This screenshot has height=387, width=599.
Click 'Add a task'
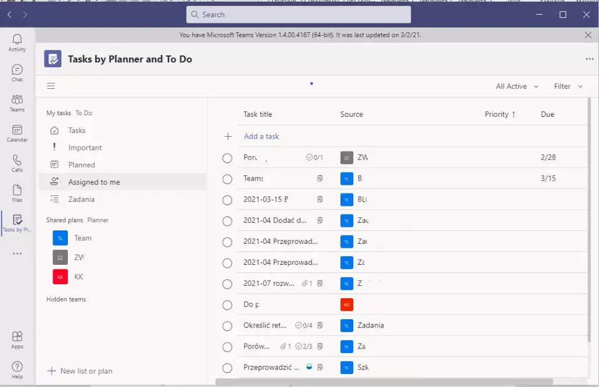pyautogui.click(x=261, y=136)
